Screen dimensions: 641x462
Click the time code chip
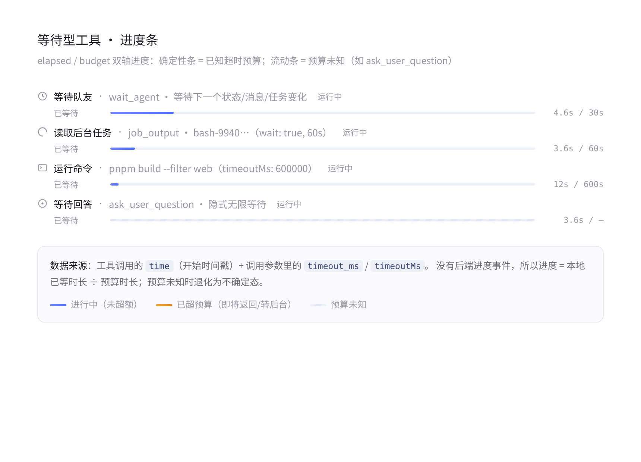[159, 266]
